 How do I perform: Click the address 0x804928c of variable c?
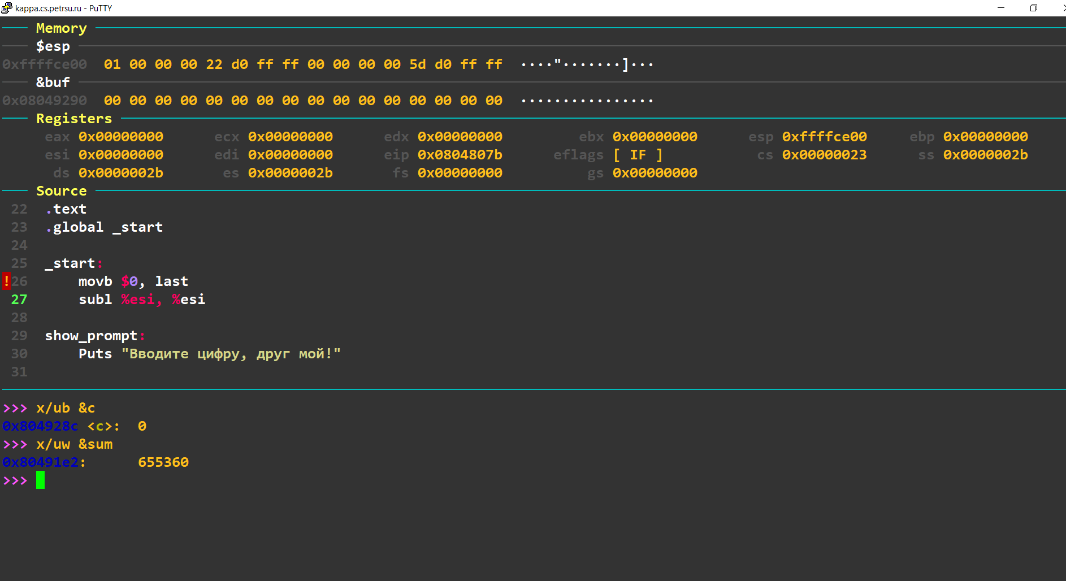tap(40, 426)
